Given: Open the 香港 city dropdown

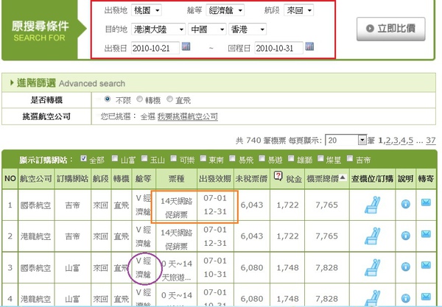Looking at the screenshot, I should [248, 29].
